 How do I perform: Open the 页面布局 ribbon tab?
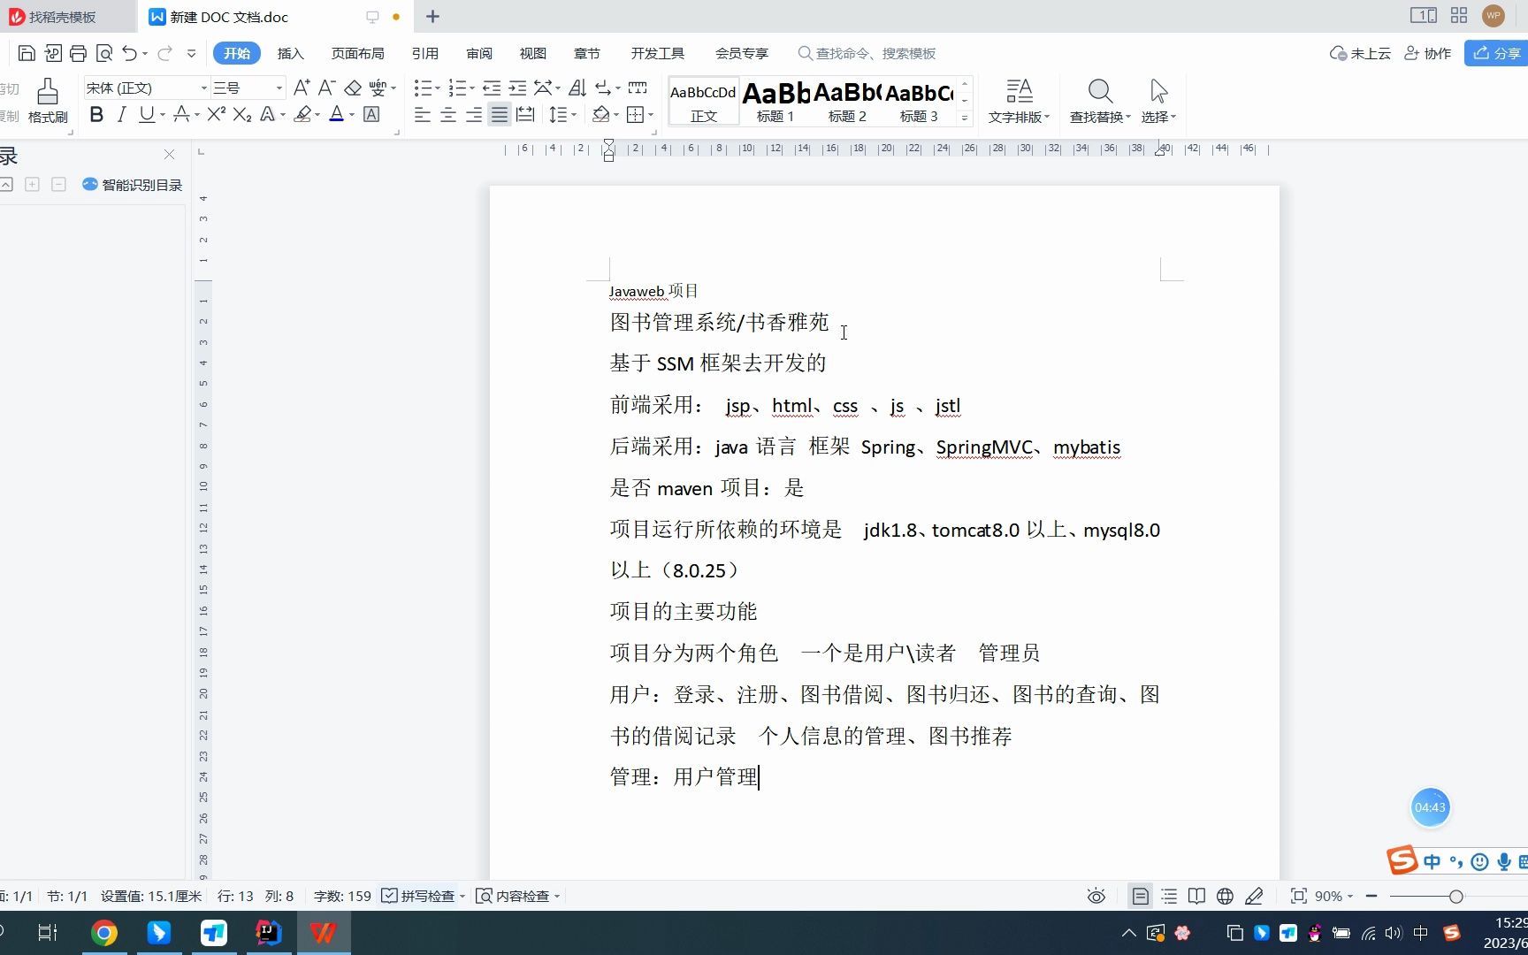(x=357, y=53)
